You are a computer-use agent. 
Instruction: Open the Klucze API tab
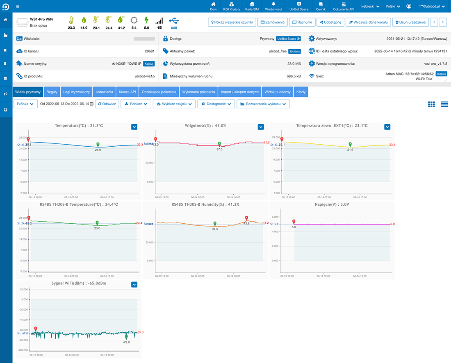127,92
